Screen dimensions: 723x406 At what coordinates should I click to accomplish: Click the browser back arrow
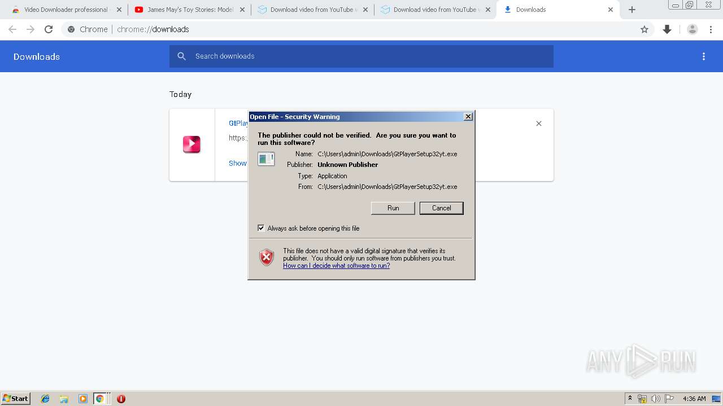click(12, 29)
